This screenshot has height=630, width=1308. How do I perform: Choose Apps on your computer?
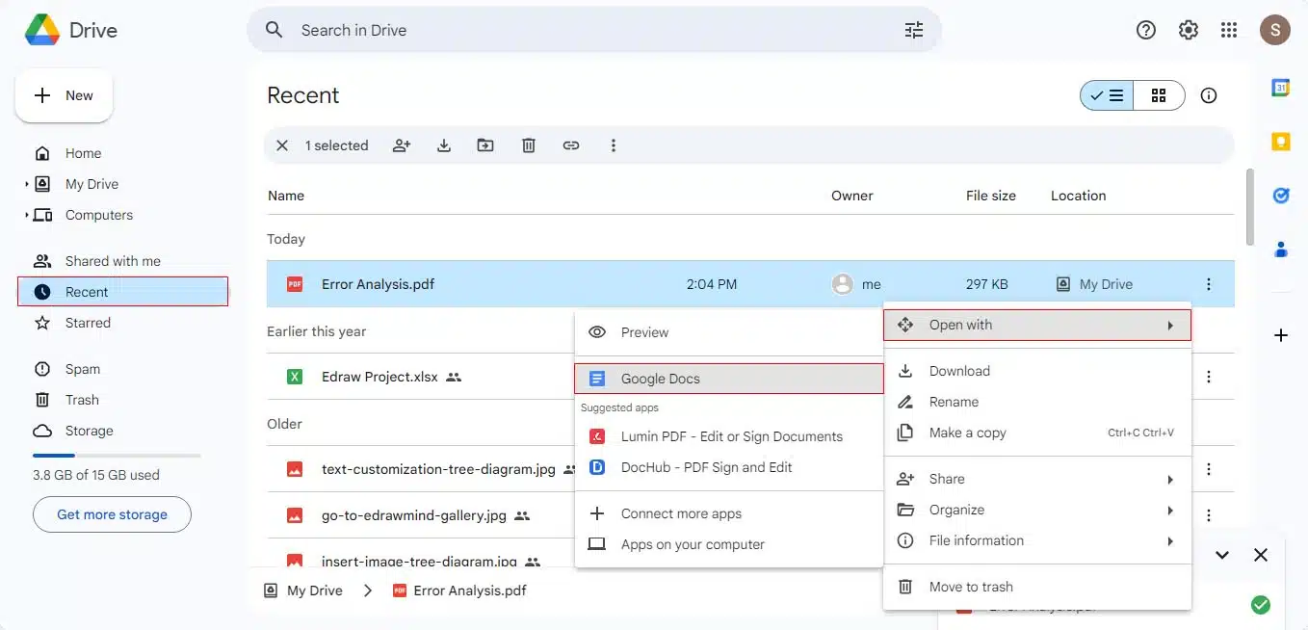729,544
